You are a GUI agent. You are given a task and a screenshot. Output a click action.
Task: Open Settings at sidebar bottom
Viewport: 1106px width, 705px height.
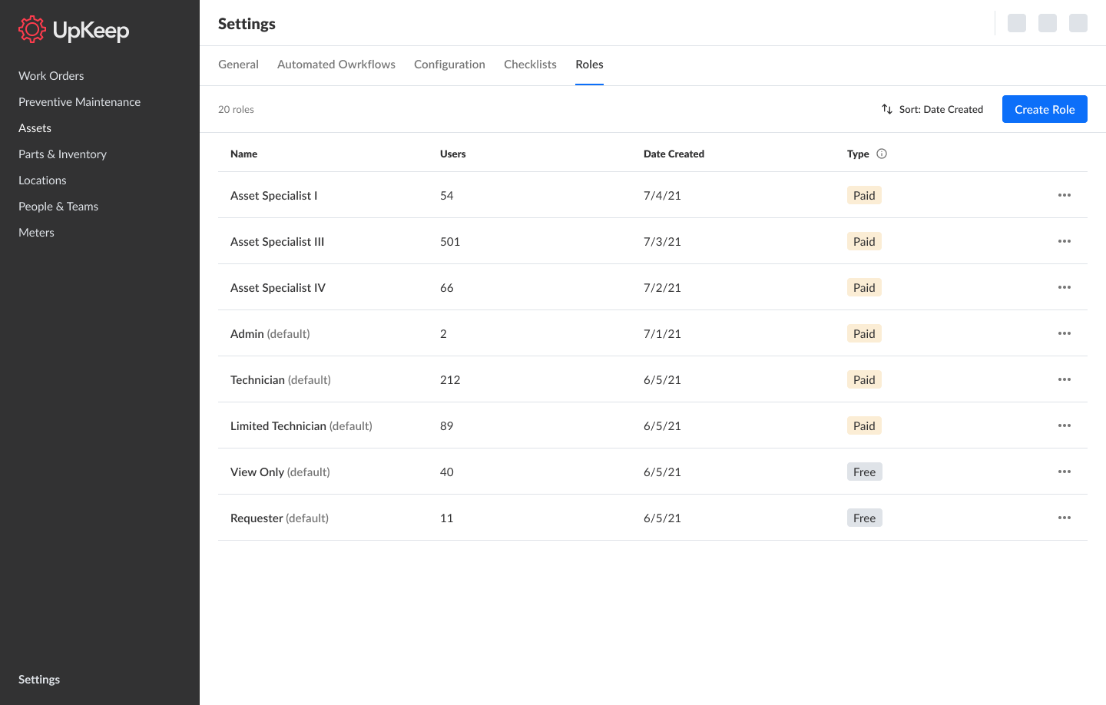pyautogui.click(x=39, y=679)
